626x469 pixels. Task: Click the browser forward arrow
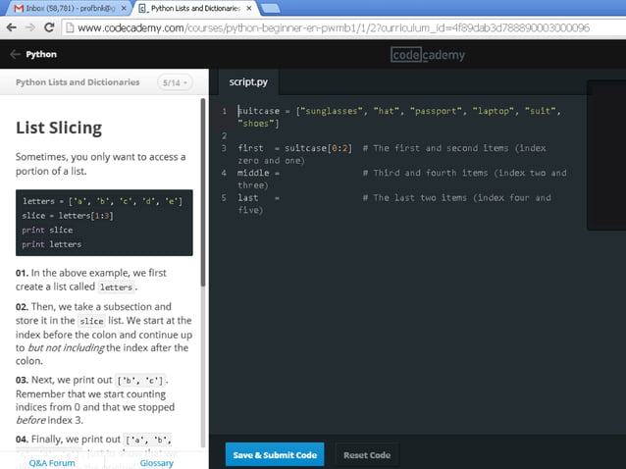(x=28, y=27)
